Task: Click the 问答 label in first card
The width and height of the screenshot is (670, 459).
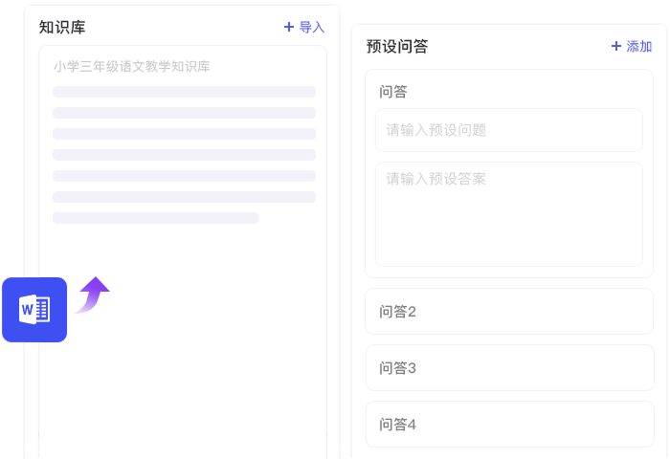Action: tap(392, 92)
